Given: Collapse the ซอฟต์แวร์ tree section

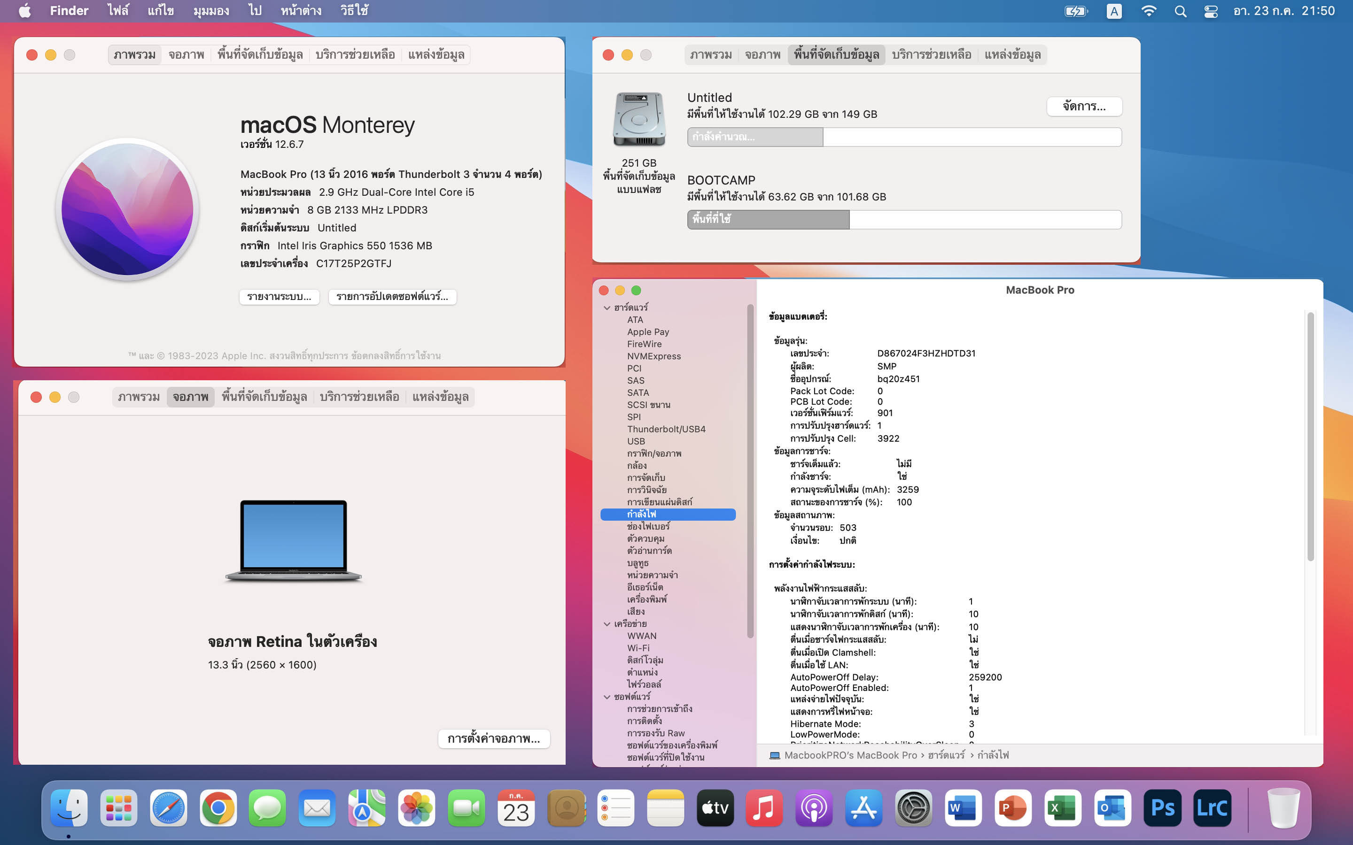Looking at the screenshot, I should pyautogui.click(x=607, y=697).
